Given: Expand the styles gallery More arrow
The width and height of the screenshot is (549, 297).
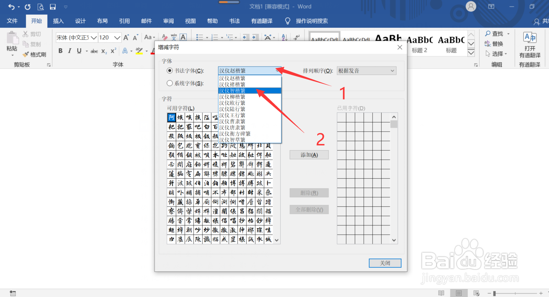Looking at the screenshot, I should coord(471,53).
